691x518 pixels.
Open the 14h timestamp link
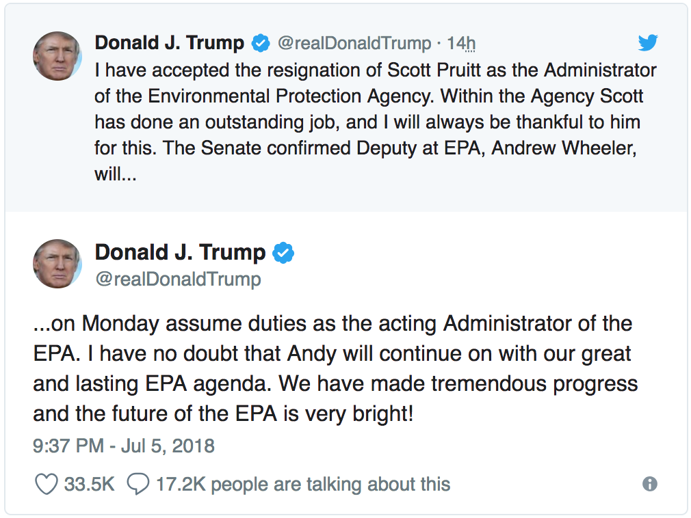[x=461, y=44]
